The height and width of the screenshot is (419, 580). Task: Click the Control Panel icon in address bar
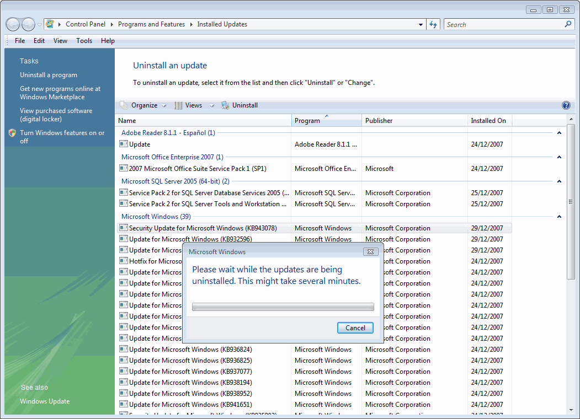pos(50,24)
